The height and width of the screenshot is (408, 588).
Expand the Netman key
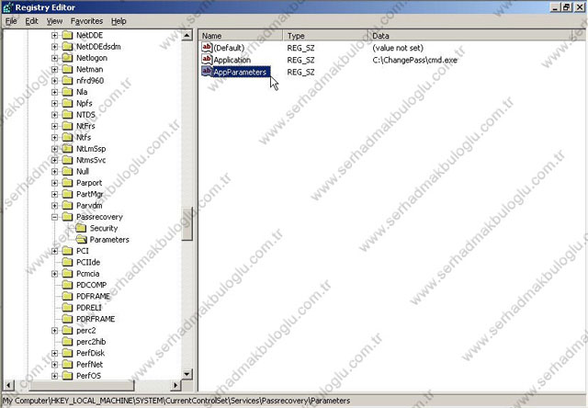[55, 69]
